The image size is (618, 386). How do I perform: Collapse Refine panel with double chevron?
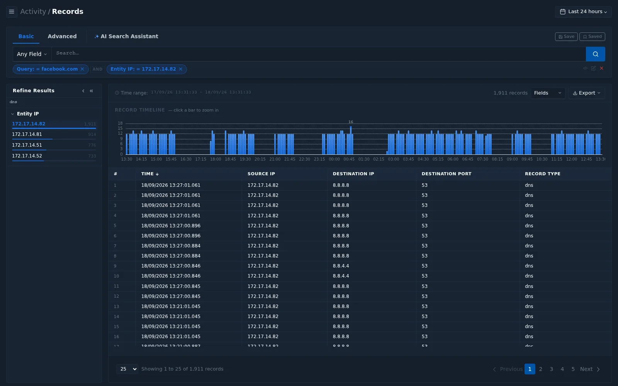(x=92, y=91)
